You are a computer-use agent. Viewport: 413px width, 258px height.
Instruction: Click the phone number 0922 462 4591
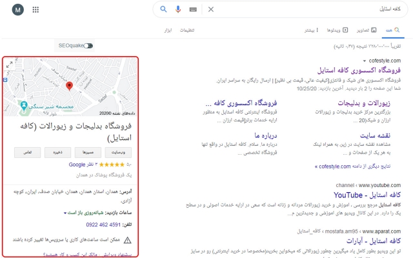tap(103, 224)
